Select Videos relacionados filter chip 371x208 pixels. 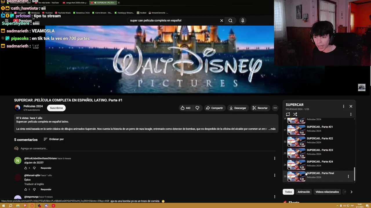[327, 192]
